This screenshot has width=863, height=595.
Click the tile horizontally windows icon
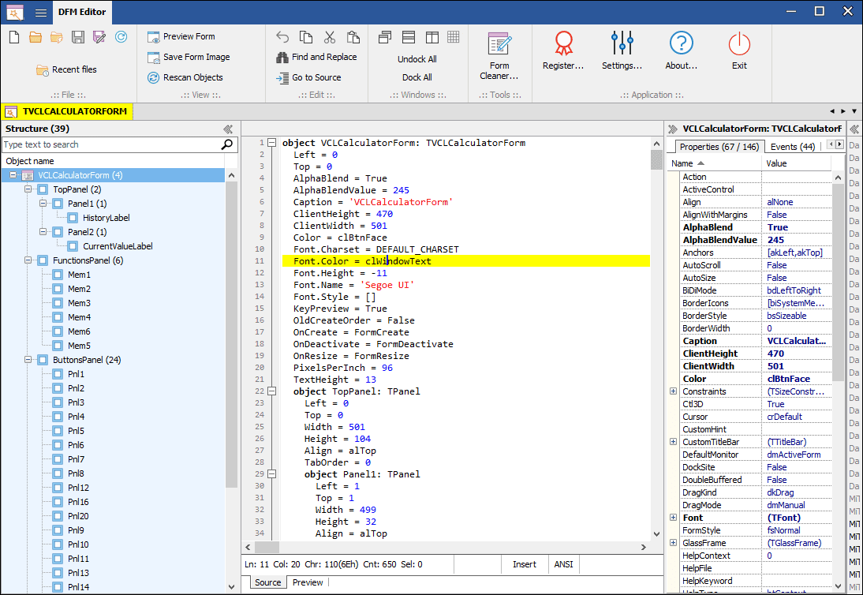pyautogui.click(x=409, y=37)
